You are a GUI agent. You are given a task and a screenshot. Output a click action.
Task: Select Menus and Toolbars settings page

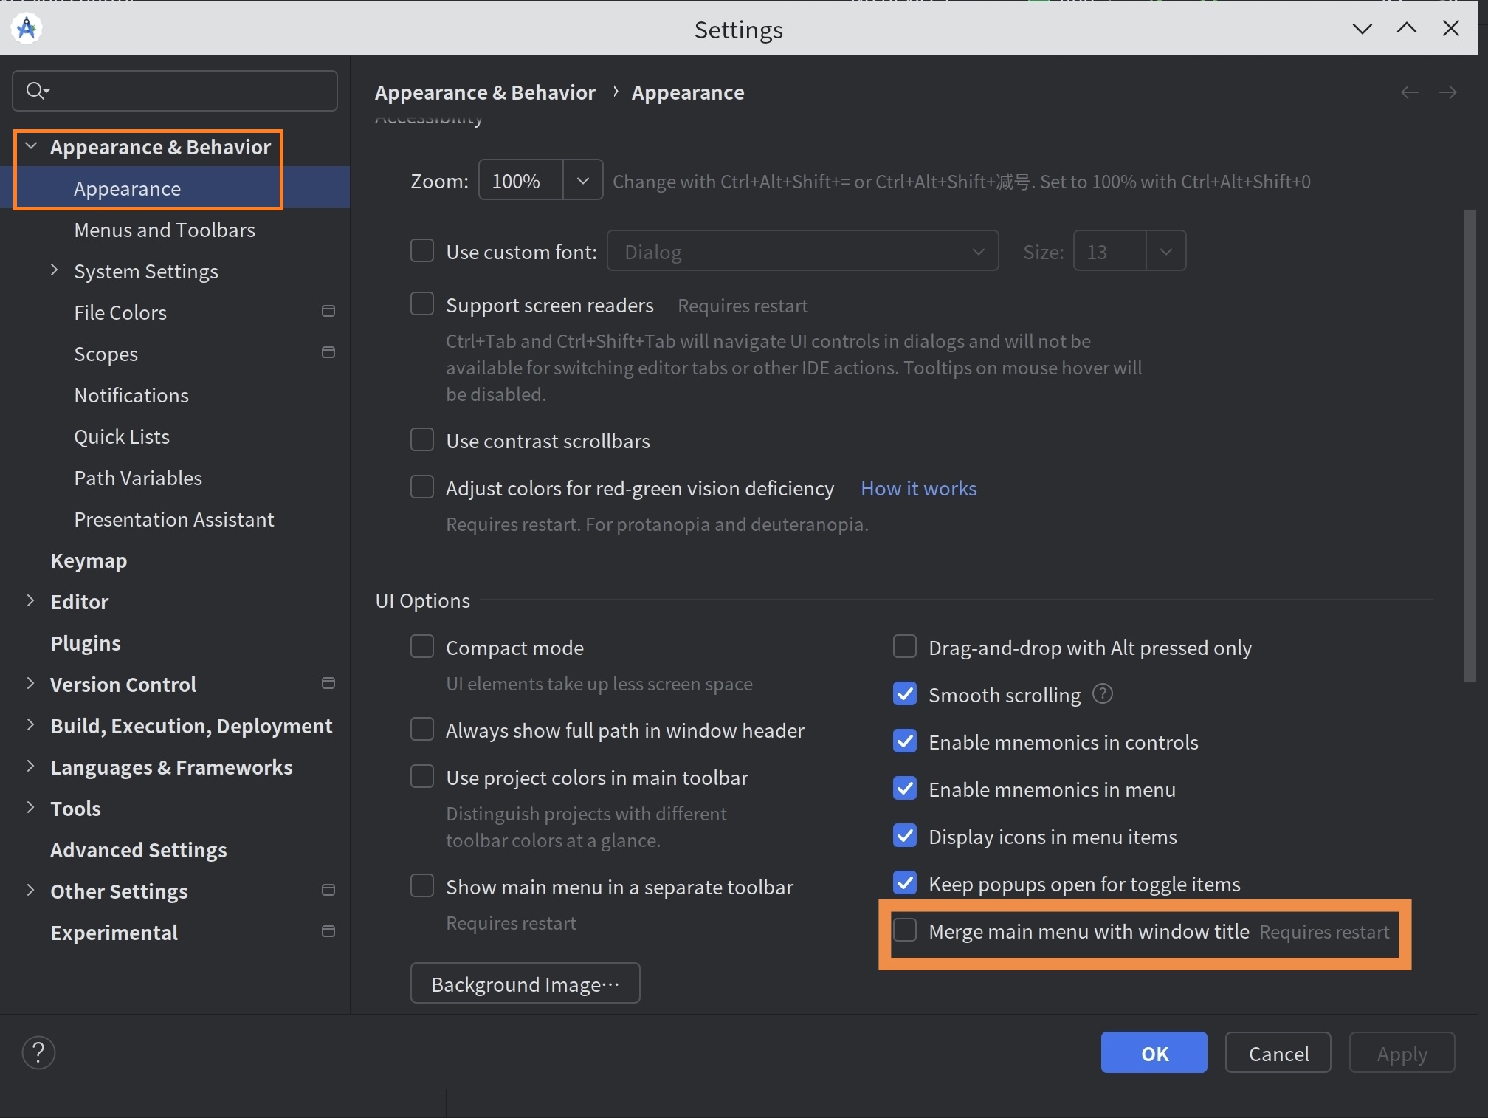[x=164, y=230]
